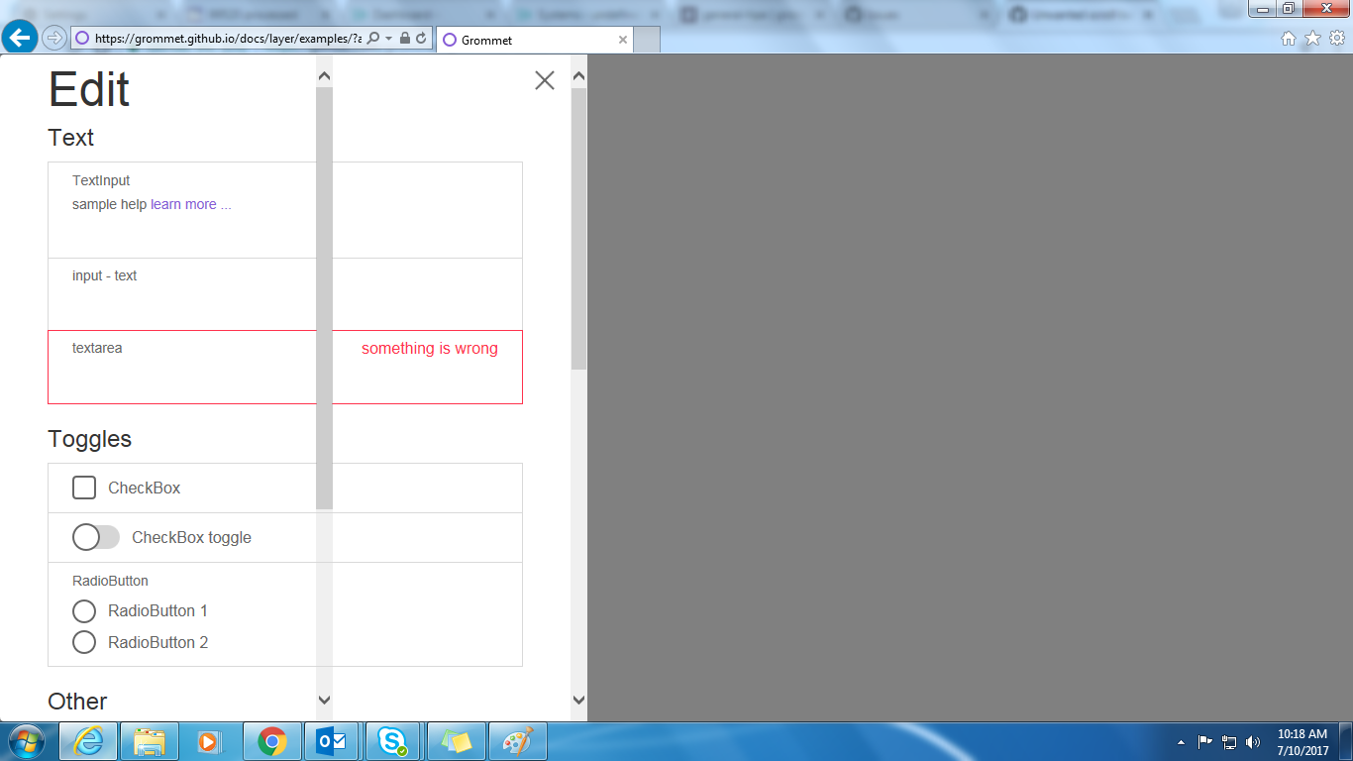Open the browser settings gear icon
1353x761 pixels.
(x=1334, y=40)
